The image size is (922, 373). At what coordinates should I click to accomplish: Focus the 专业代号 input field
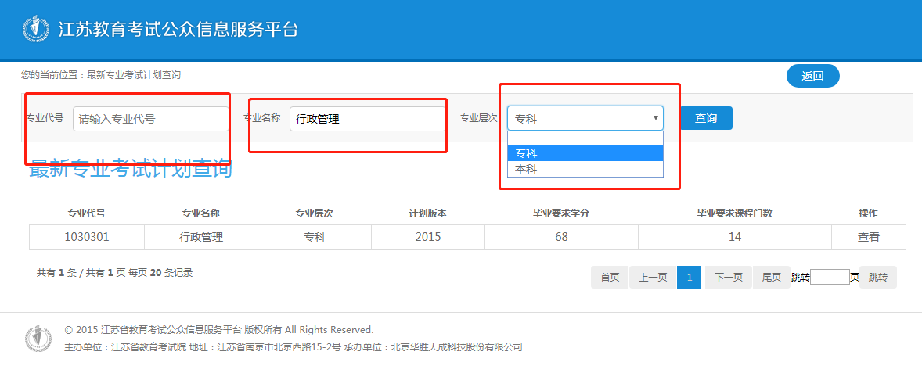click(151, 119)
